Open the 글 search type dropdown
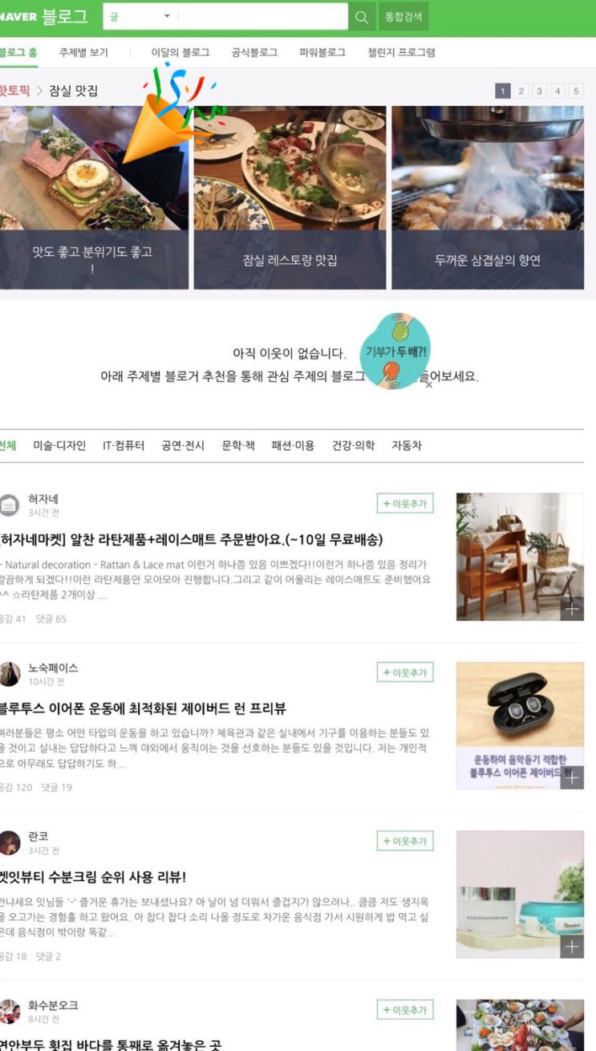The width and height of the screenshot is (596, 1051). point(140,17)
